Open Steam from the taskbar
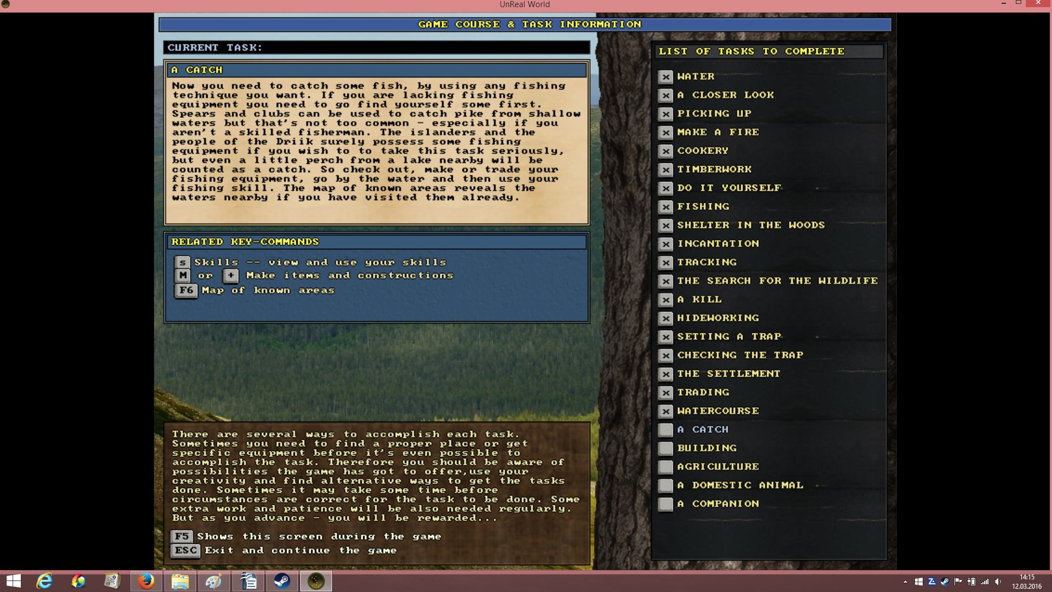 point(282,581)
